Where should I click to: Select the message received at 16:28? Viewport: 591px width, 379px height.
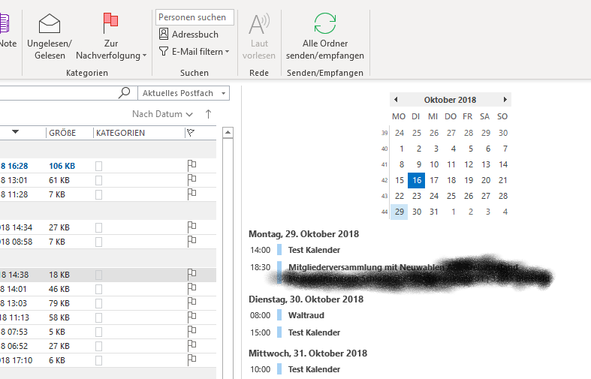tap(108, 166)
